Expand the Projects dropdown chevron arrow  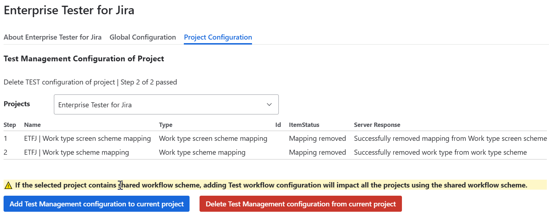click(269, 105)
